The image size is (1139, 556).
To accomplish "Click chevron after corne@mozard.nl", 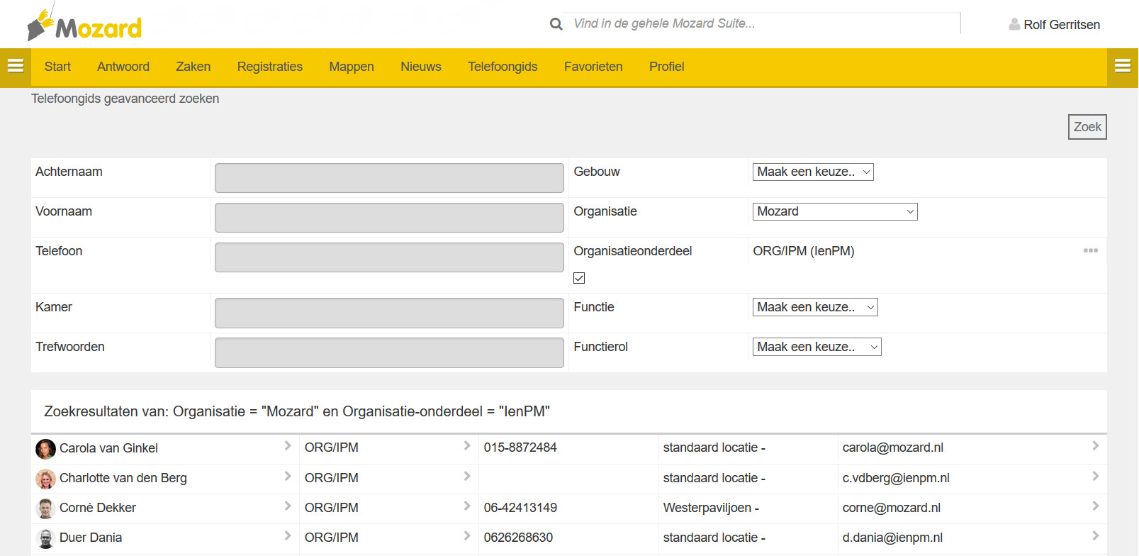I will (x=1096, y=506).
